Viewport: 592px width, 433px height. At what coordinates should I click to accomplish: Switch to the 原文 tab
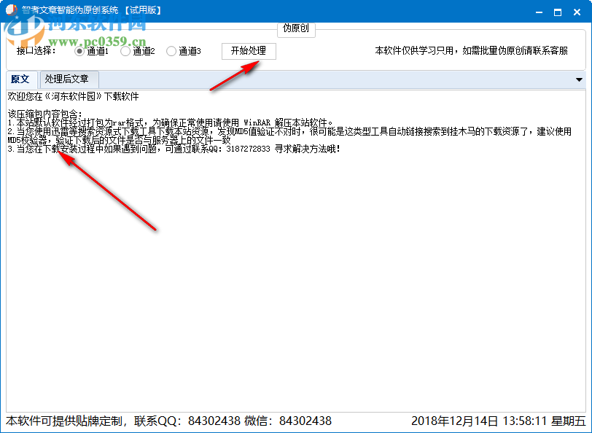tap(20, 79)
